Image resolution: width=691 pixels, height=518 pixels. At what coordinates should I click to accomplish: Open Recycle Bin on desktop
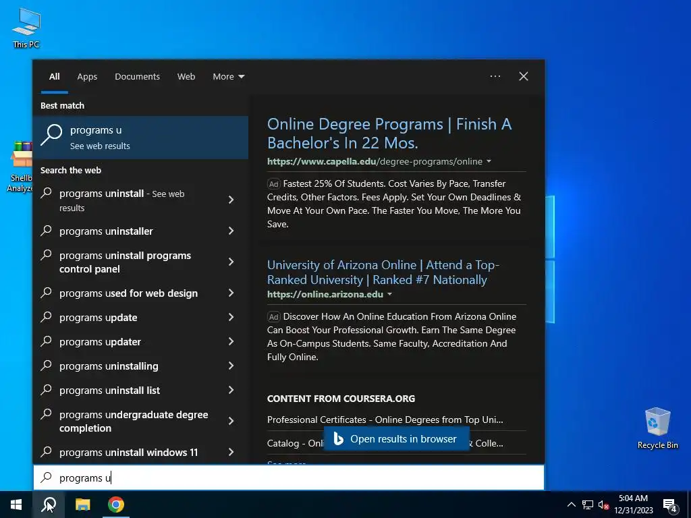tap(657, 428)
